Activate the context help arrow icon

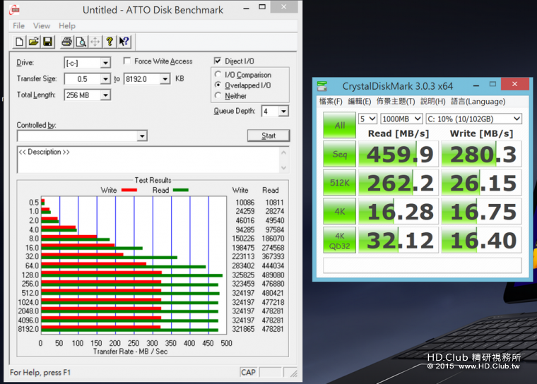pos(124,42)
